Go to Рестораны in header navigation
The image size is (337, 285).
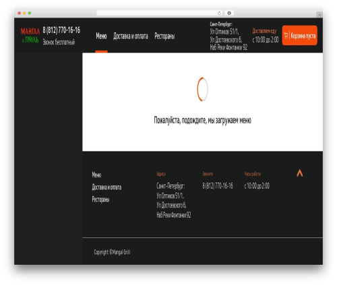pyautogui.click(x=164, y=36)
